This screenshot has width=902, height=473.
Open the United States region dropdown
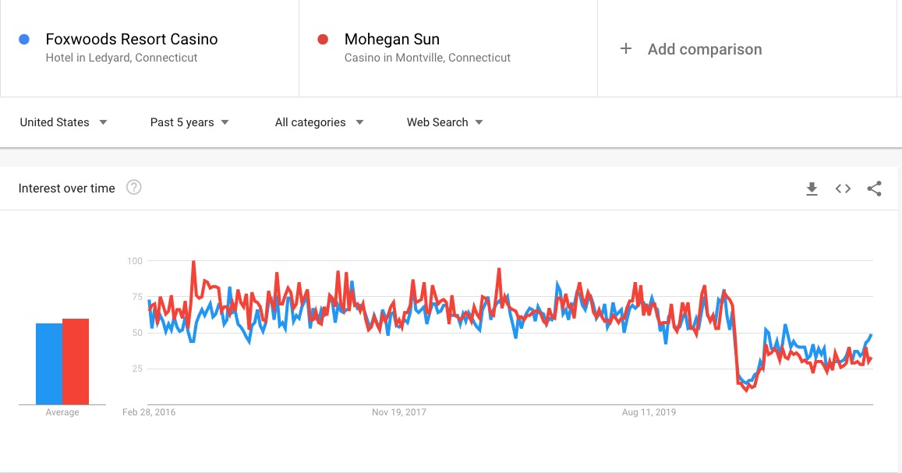(x=63, y=122)
